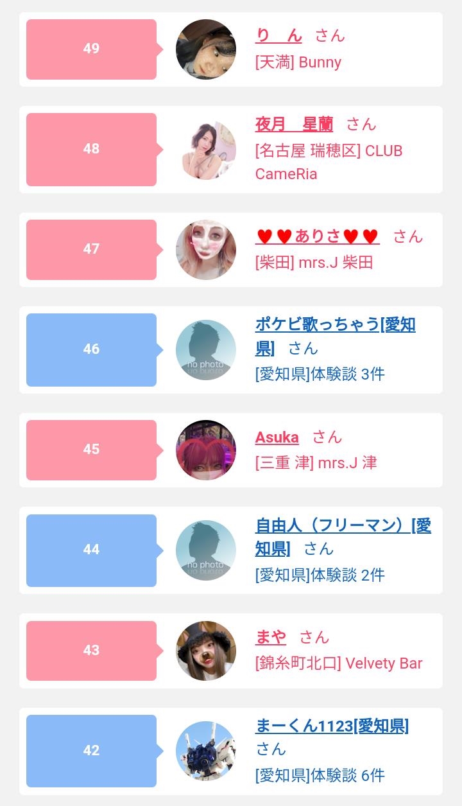Click the robot avatar for まーくん1123
This screenshot has height=806, width=462.
point(206,751)
